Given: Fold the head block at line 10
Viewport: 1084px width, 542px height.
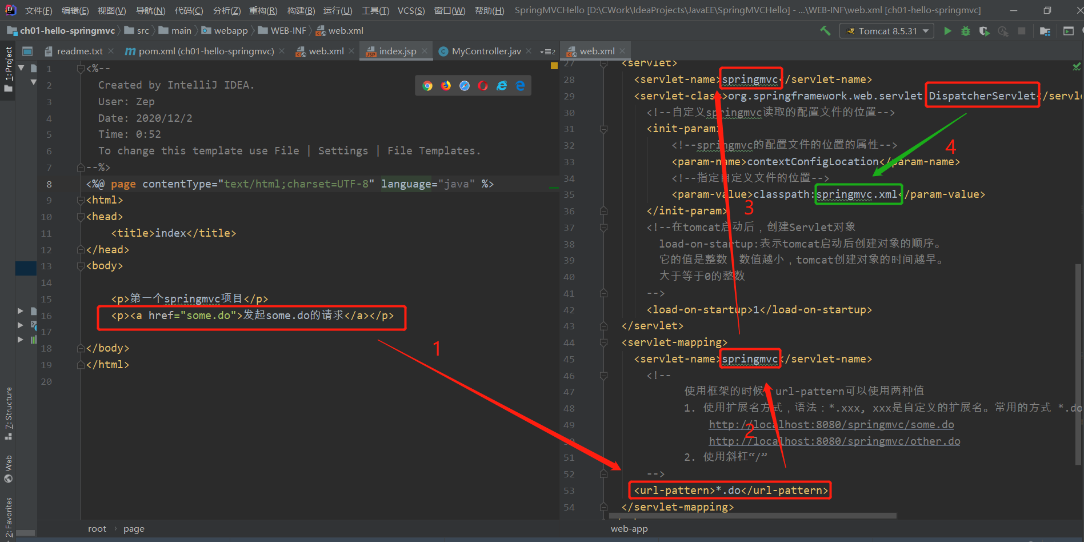Looking at the screenshot, I should pyautogui.click(x=81, y=217).
